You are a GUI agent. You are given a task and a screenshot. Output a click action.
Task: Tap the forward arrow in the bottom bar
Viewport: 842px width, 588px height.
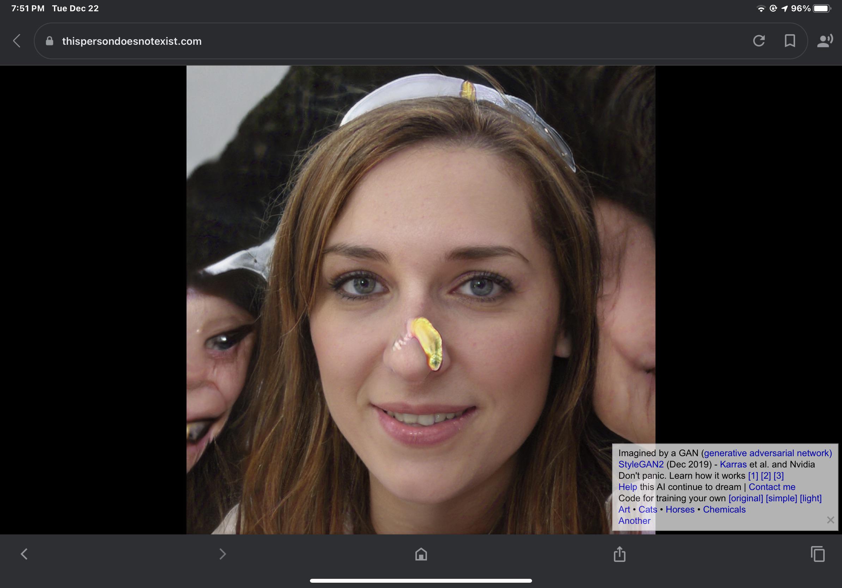pyautogui.click(x=222, y=554)
